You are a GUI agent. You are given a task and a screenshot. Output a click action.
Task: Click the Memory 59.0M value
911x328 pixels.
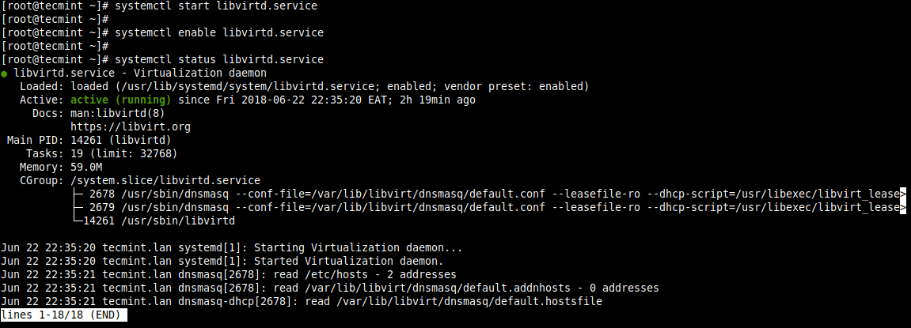pyautogui.click(x=86, y=167)
